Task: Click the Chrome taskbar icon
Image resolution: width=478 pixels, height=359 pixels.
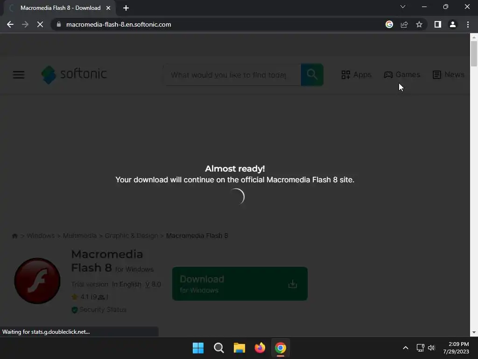Action: click(x=281, y=348)
